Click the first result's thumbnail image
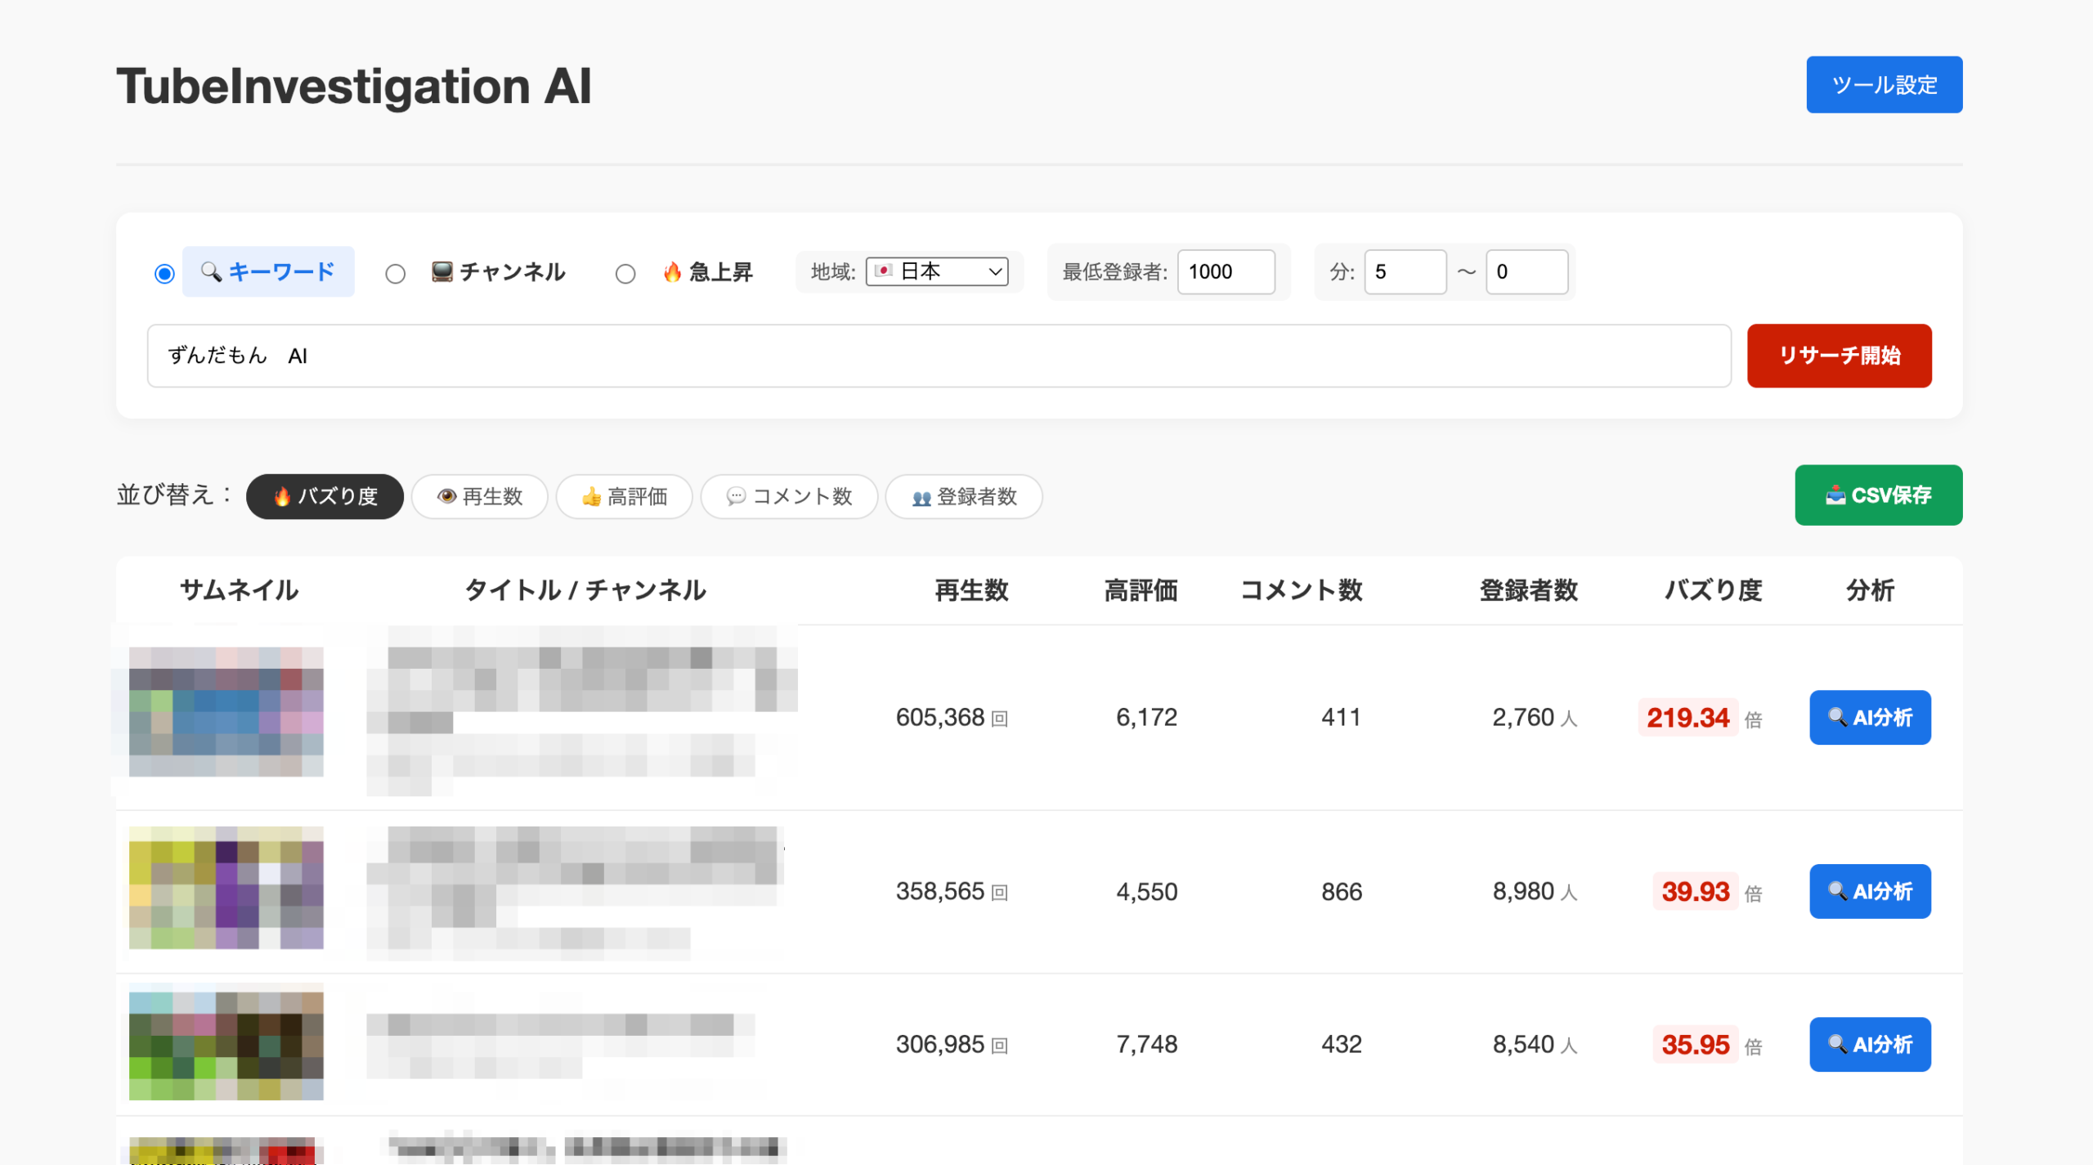 pos(226,711)
